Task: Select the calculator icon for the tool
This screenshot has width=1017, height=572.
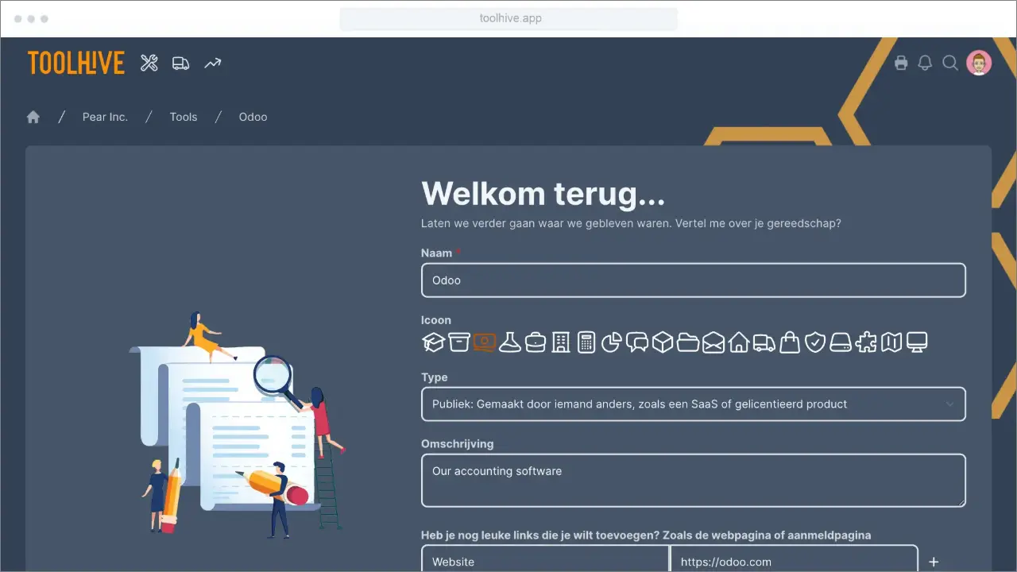Action: click(x=586, y=342)
